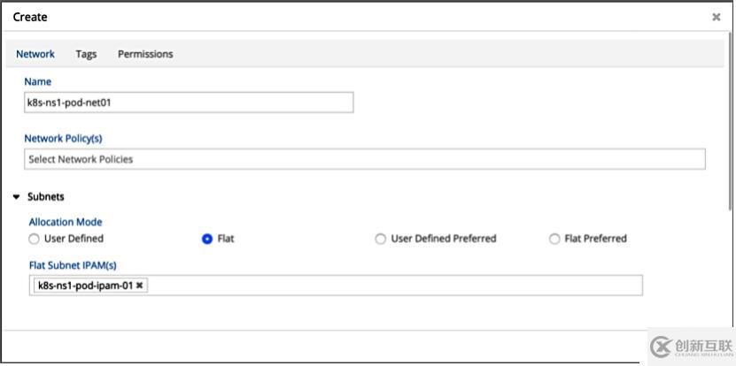Select the Flat allocation mode radio
The height and width of the screenshot is (366, 736).
(207, 239)
